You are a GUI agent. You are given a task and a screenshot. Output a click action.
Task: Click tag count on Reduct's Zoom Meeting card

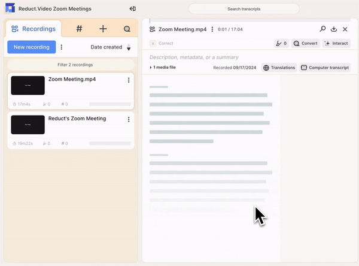[65, 144]
